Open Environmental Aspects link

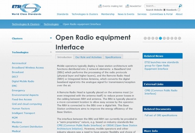pos(25,95)
